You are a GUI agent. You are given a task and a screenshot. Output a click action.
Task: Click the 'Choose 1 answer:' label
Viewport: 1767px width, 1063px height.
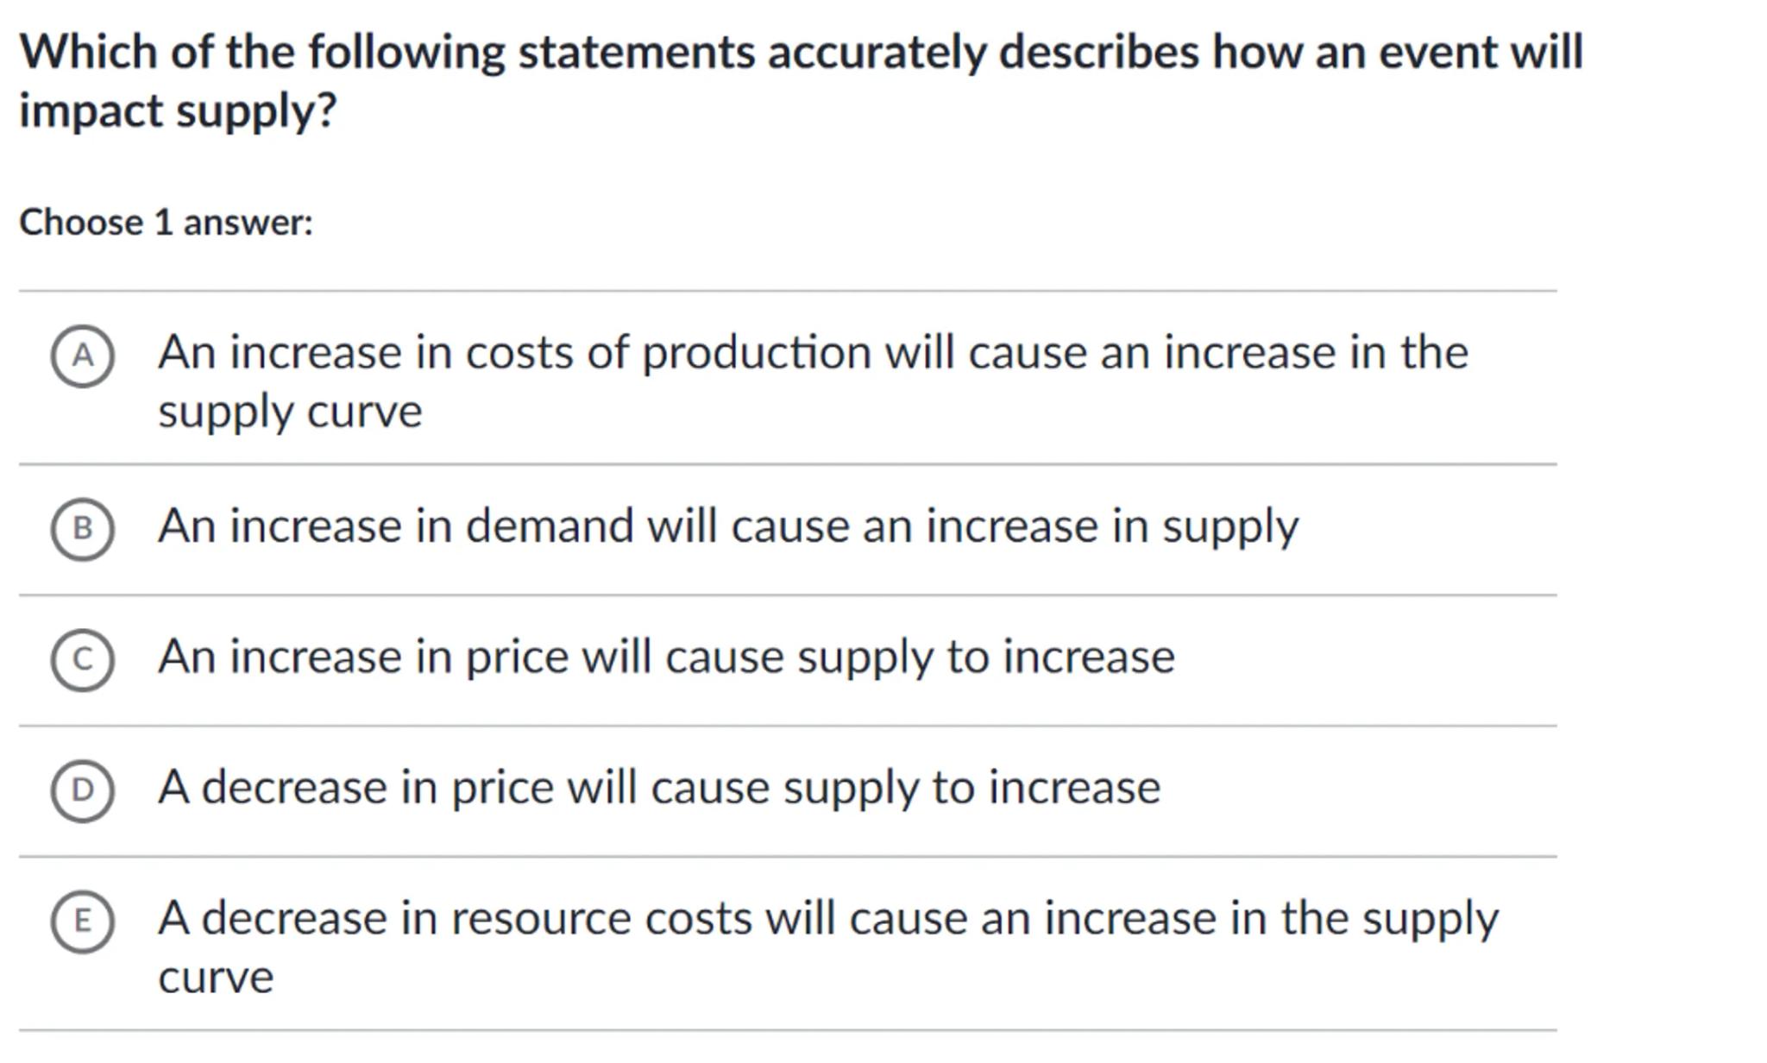[x=166, y=223]
